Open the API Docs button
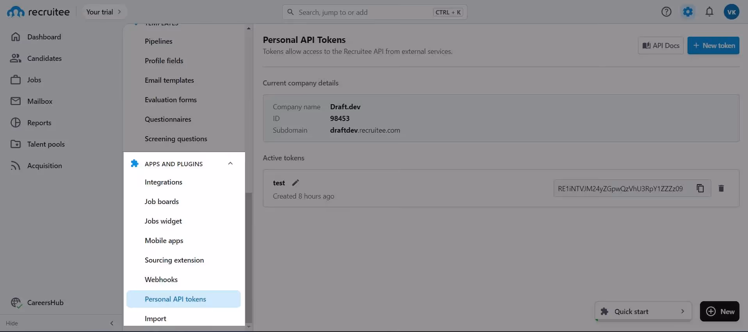 661,45
